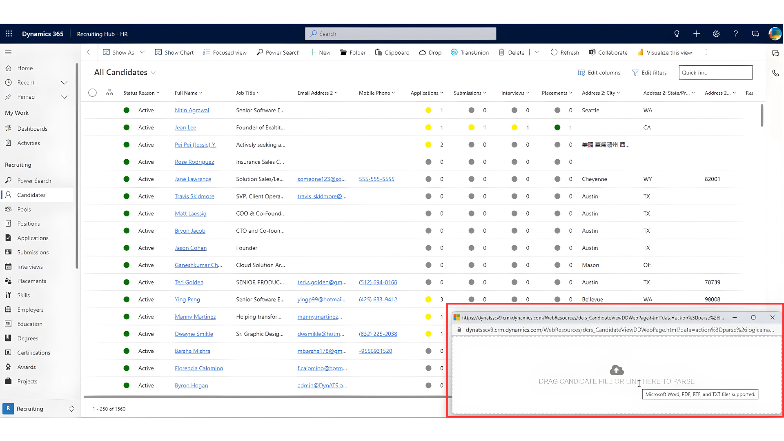Email teri.s.golden@gm... address link
784x441 pixels.
322,282
